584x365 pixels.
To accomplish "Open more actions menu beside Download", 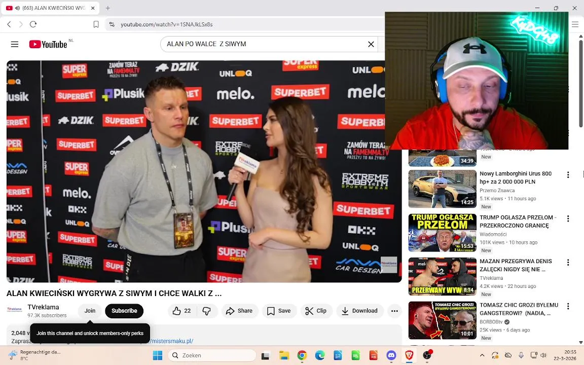I will tap(394, 311).
